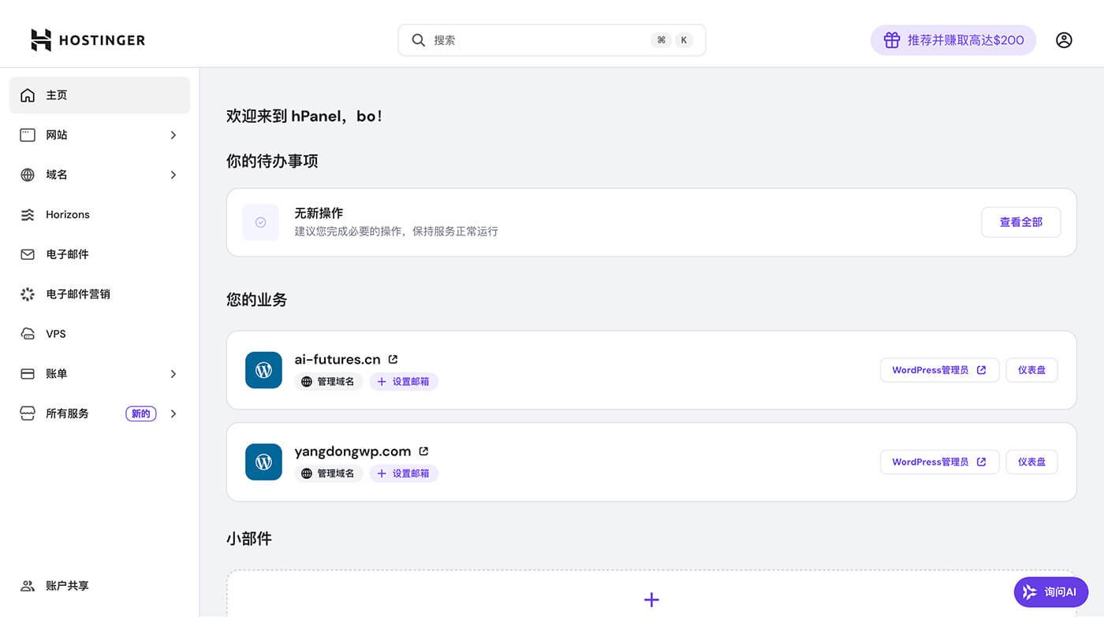Click the 查看全部 button
This screenshot has width=1104, height=630.
coord(1020,222)
